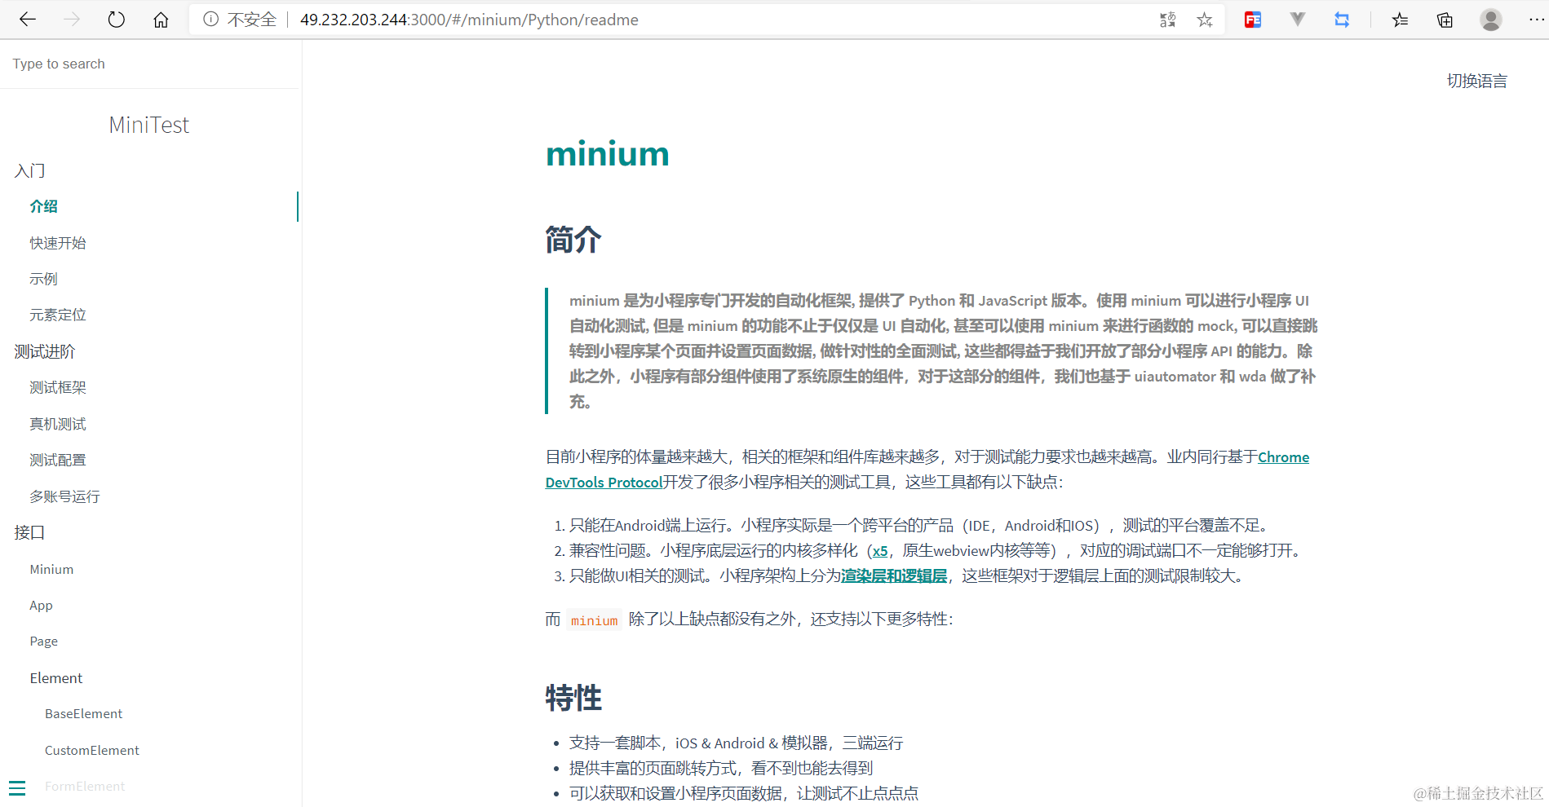1549x807 pixels.
Task: Click the MiniTest sidebar title
Action: 149,125
